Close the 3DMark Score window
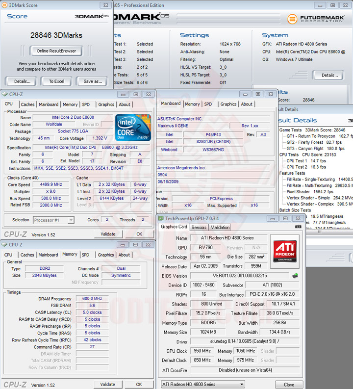The height and width of the screenshot is (389, 353). (x=105, y=5)
